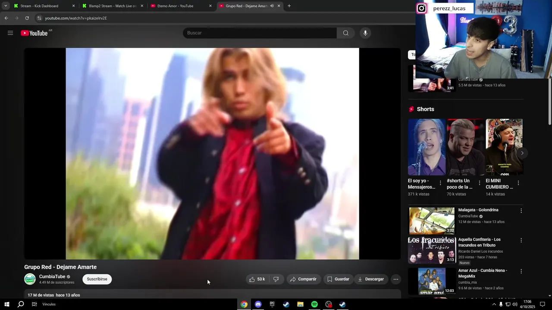Open options for #shorts Un poco short
The height and width of the screenshot is (310, 552).
[479, 183]
